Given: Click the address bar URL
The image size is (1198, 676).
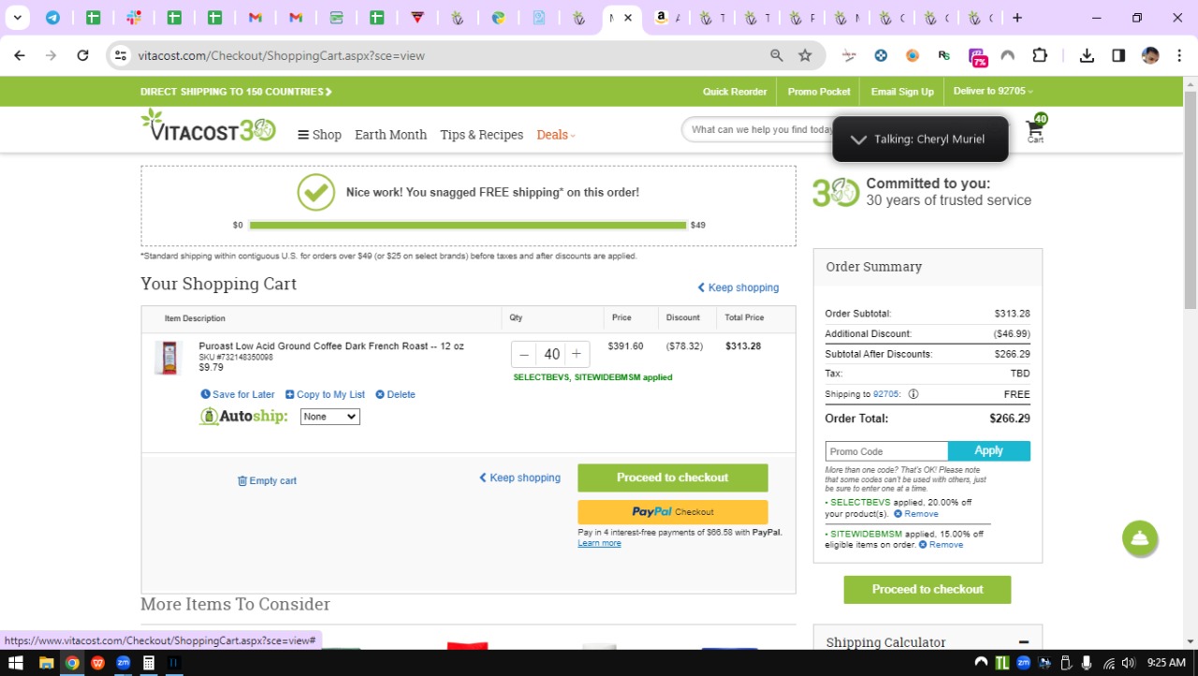Looking at the screenshot, I should point(282,55).
